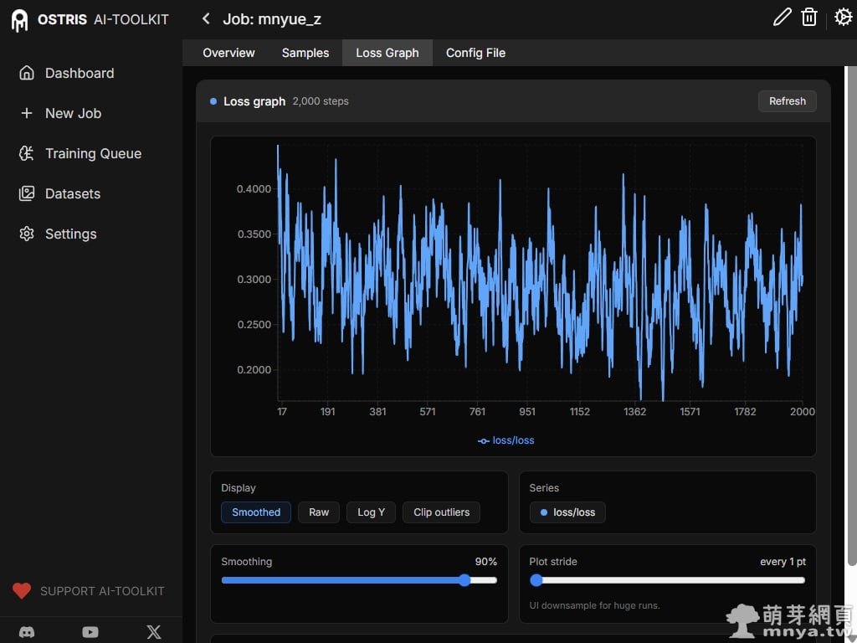Open Training Queue in the sidebar
This screenshot has height=643, width=857.
click(x=93, y=153)
